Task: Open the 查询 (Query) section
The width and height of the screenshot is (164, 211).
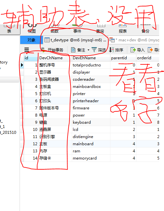Action: point(100,29)
